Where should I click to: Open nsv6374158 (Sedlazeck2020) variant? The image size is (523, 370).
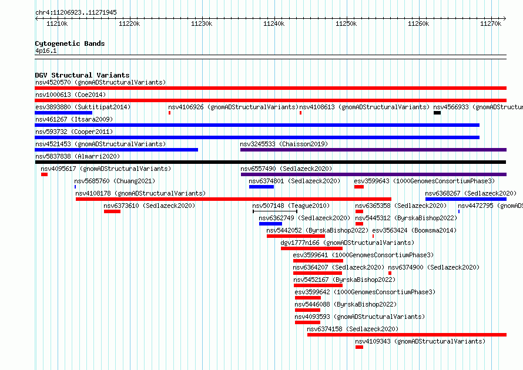point(353,329)
